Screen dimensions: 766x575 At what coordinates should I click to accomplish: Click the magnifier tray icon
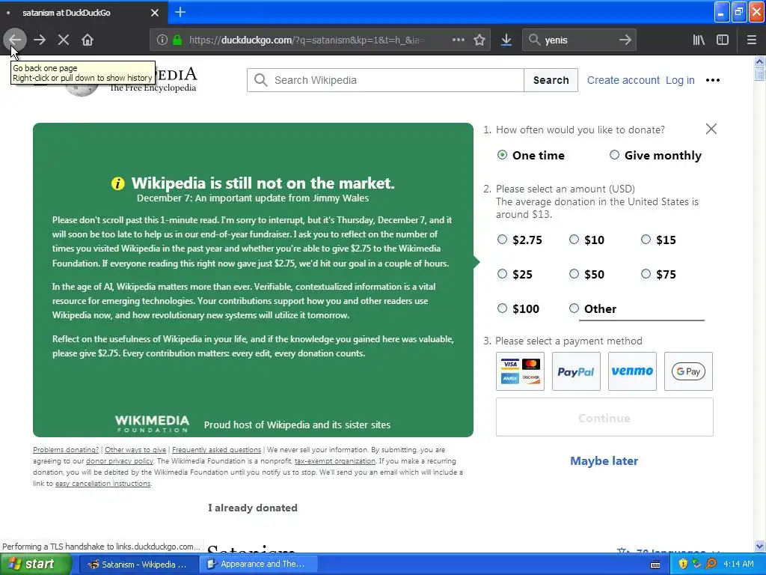tap(711, 565)
